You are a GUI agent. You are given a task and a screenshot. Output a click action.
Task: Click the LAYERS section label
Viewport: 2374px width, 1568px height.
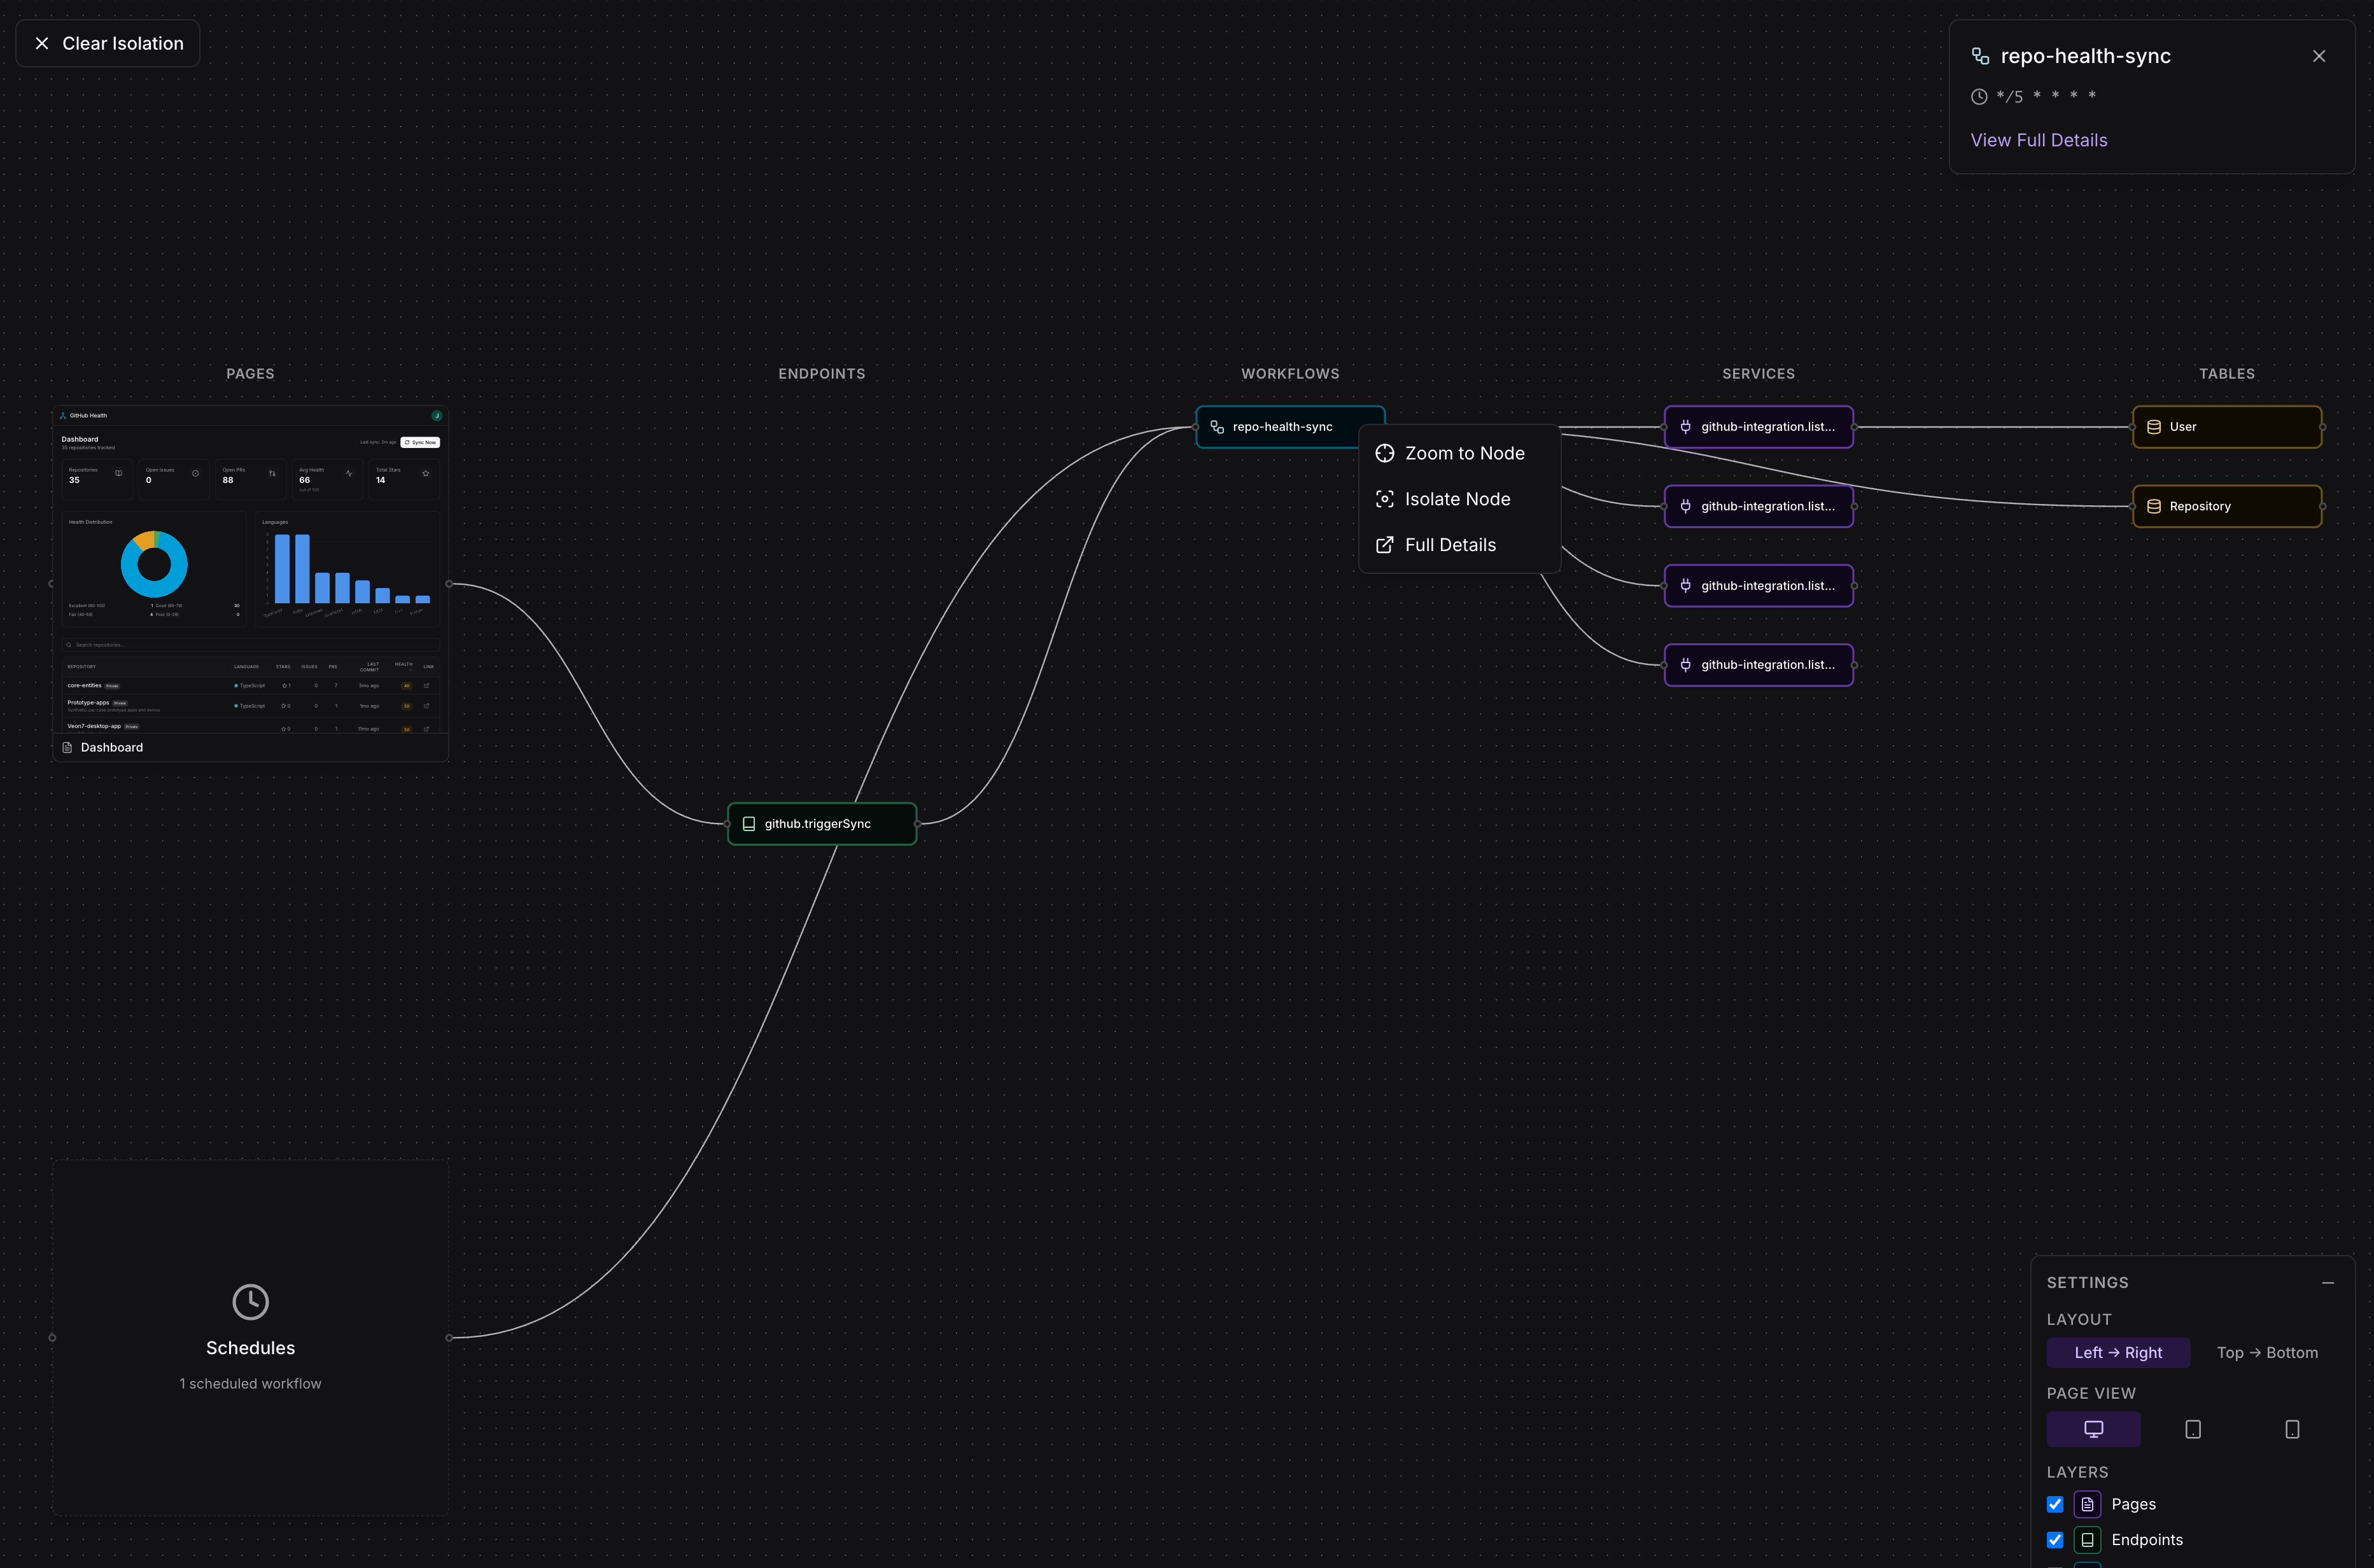tap(2077, 1473)
